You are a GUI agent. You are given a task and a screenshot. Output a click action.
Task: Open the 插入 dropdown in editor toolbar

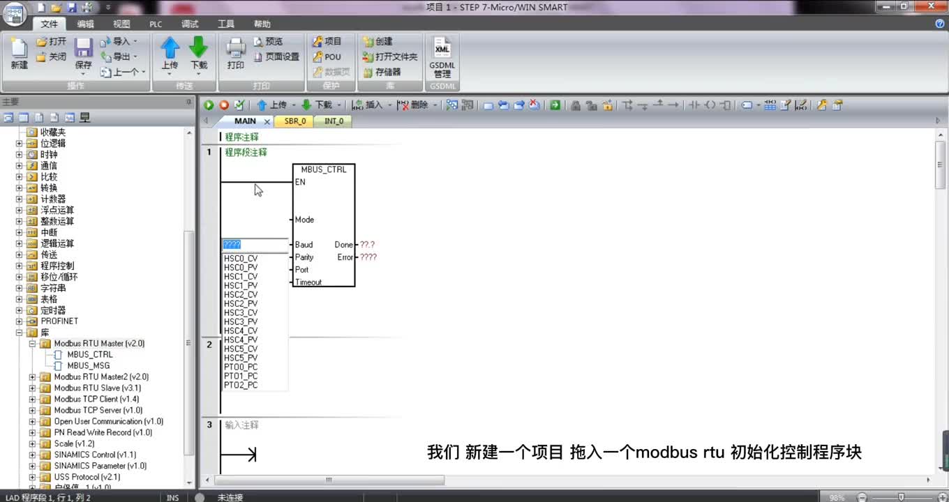click(389, 105)
